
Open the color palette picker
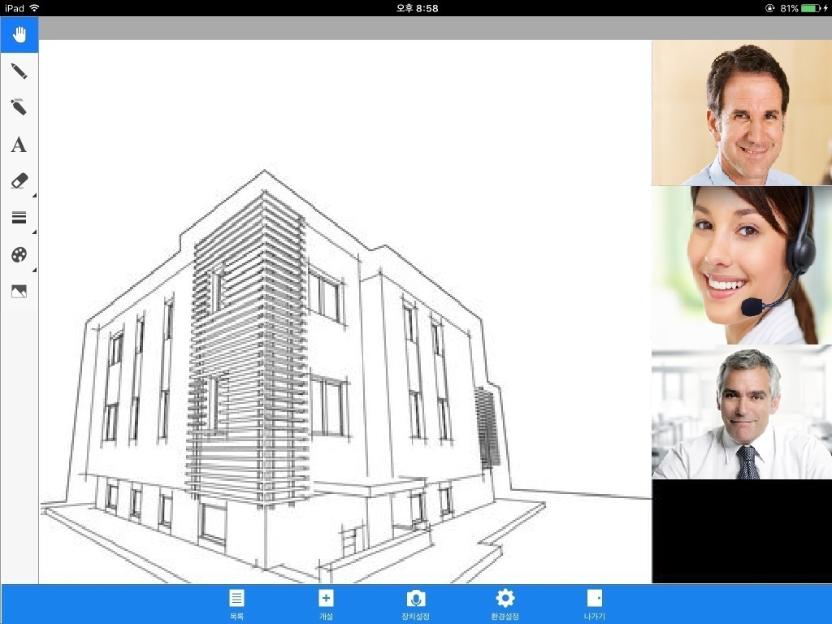tap(19, 254)
